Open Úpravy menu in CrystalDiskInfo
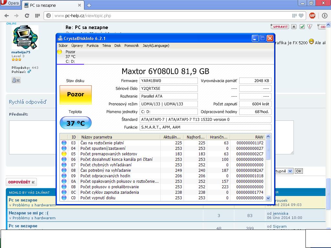Image resolution: width=331 pixels, height=248 pixels. [x=77, y=46]
